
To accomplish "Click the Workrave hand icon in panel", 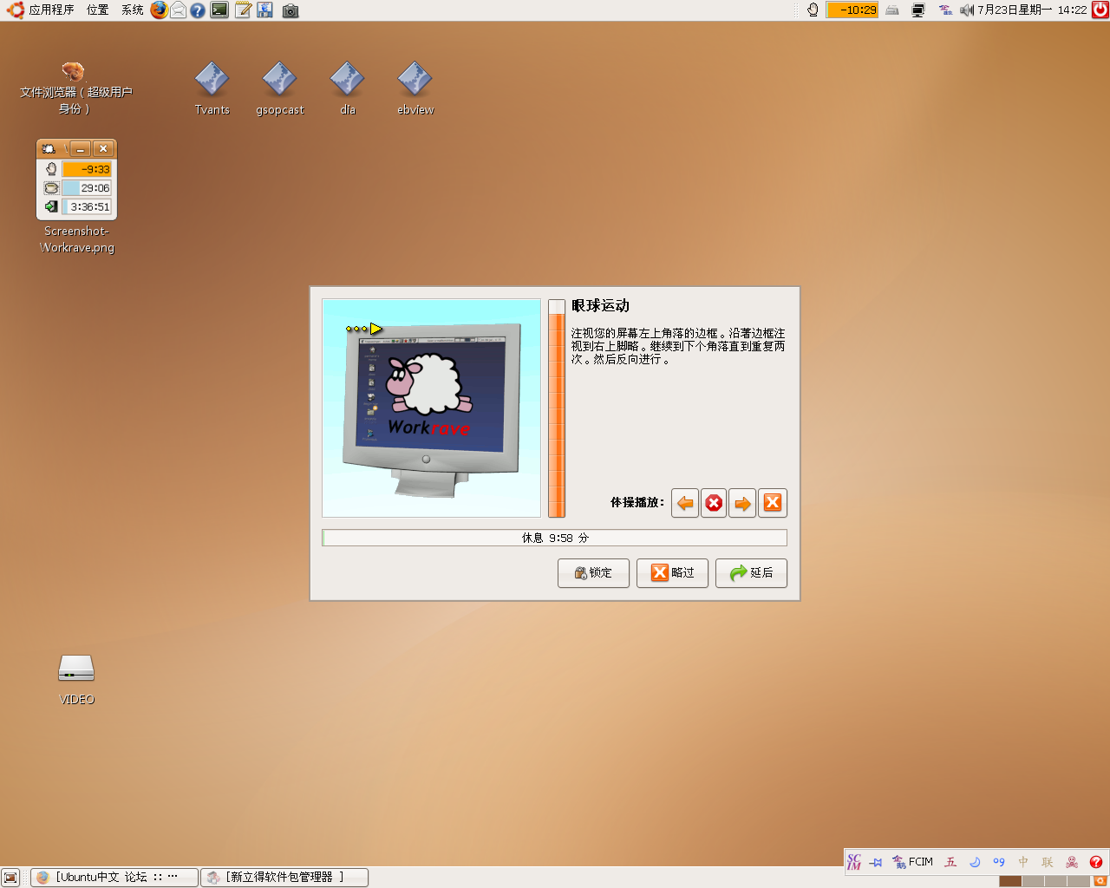I will [x=813, y=10].
